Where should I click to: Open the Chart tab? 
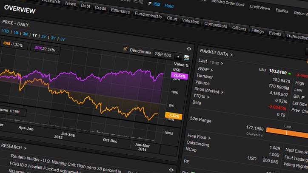(x=172, y=19)
